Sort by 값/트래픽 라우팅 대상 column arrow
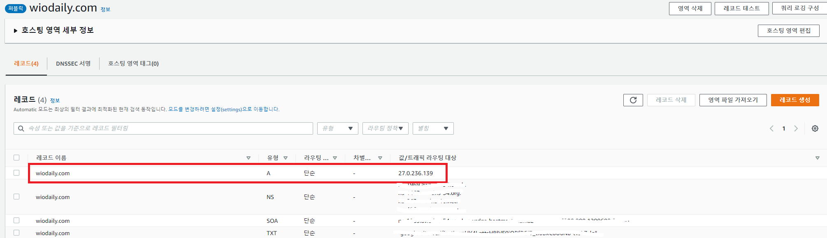 818,158
